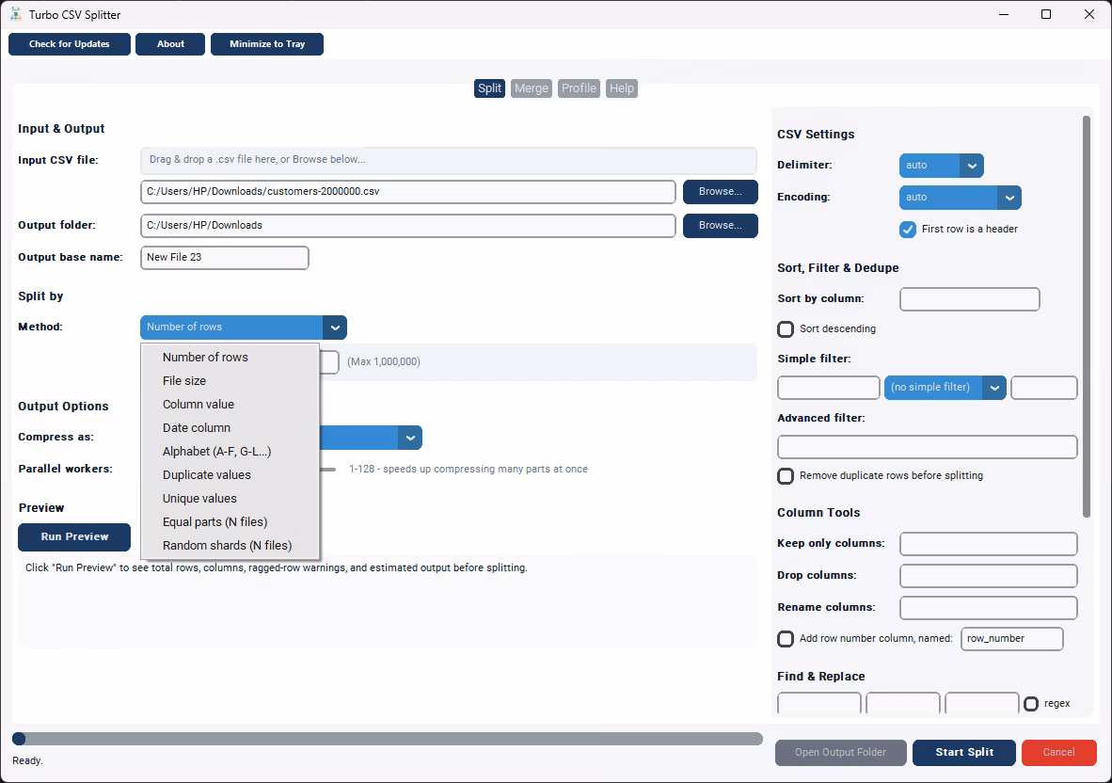Click the Keep only columns field
Screen dimensions: 1112x783
point(989,544)
